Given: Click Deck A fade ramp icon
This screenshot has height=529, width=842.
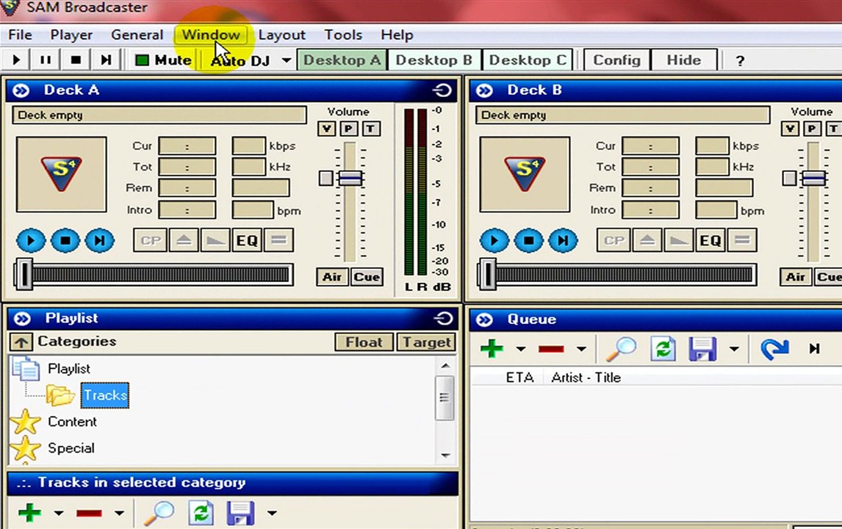Looking at the screenshot, I should [x=215, y=240].
